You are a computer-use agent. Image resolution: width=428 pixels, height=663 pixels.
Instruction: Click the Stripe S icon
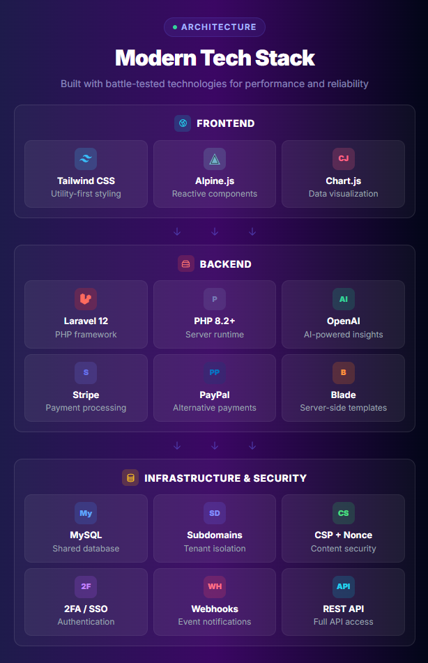tap(86, 373)
